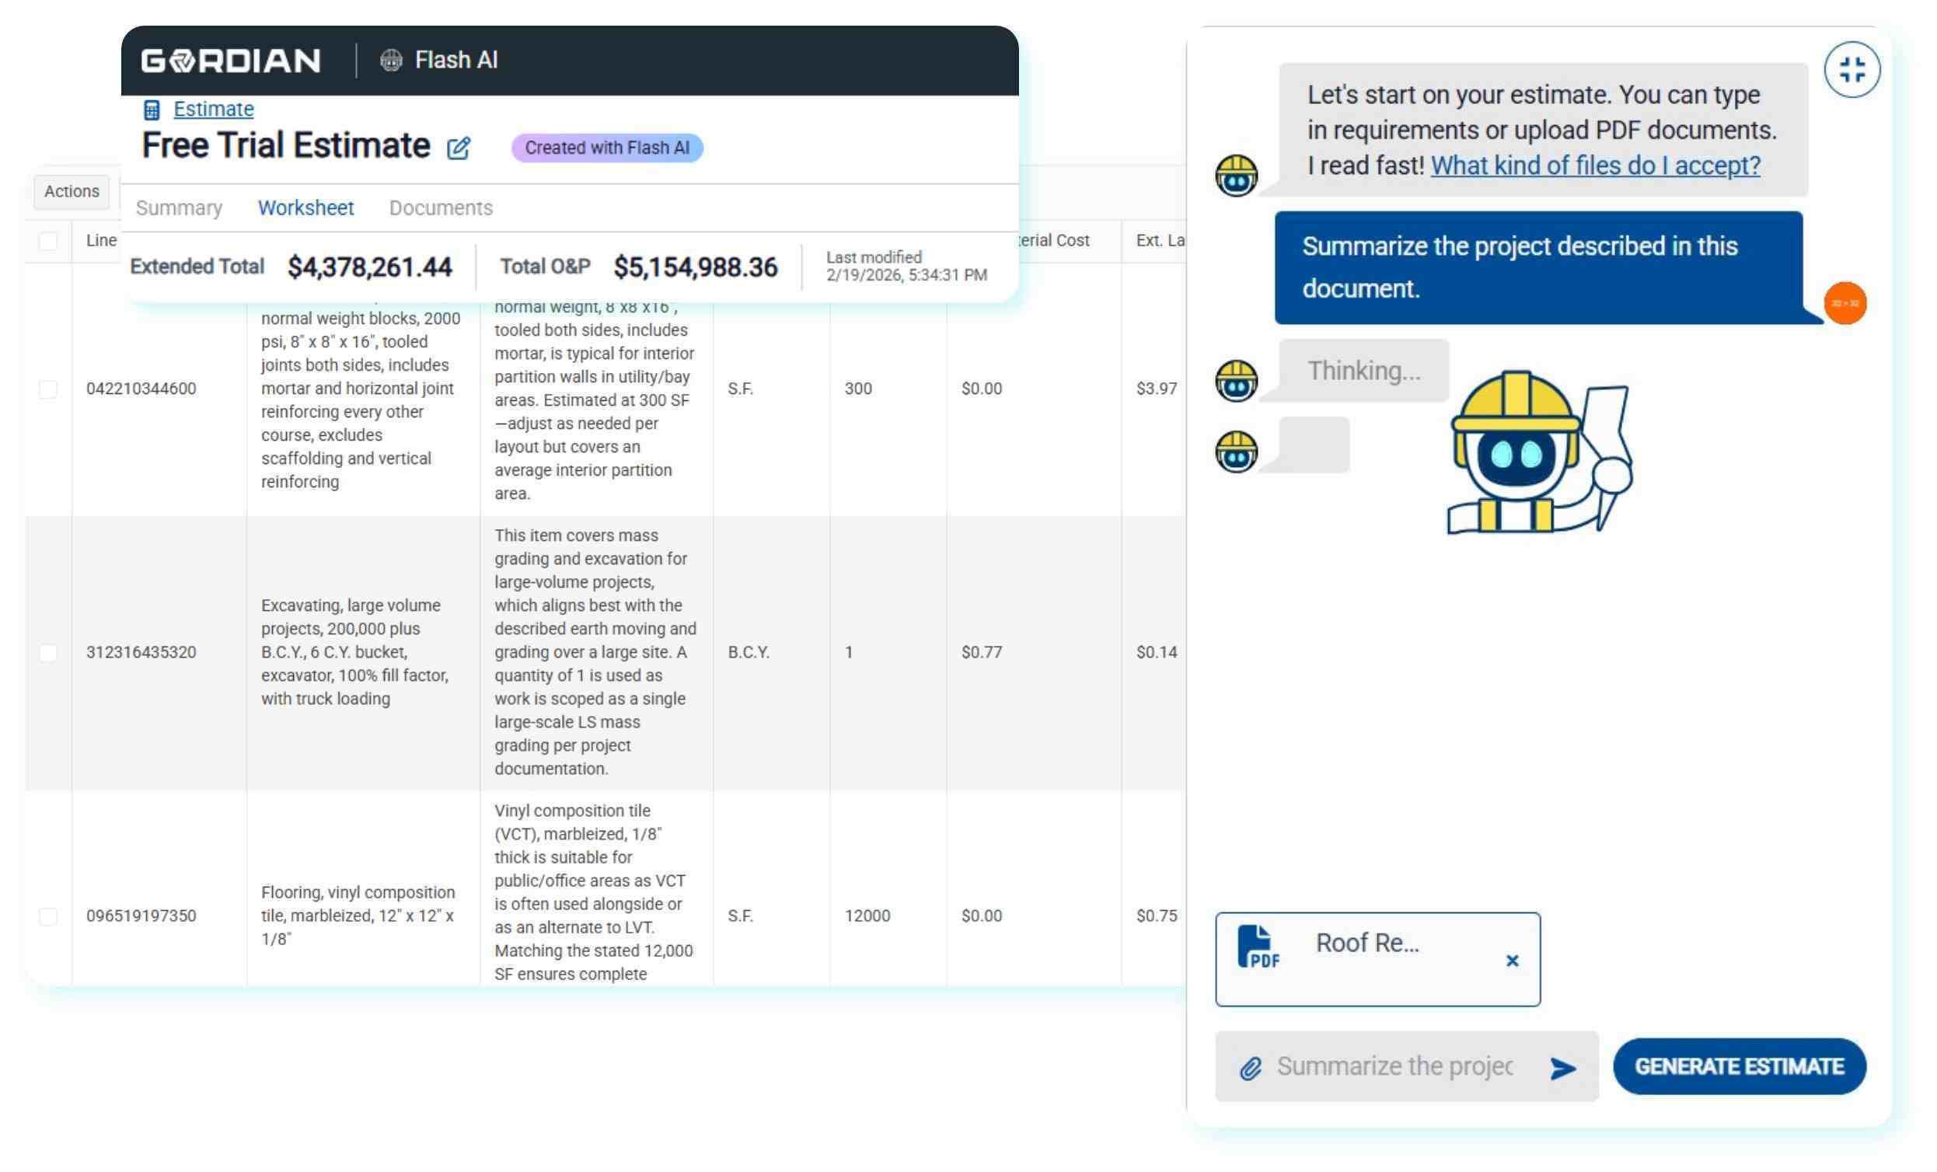Click the quantity cell 300
The image size is (1937, 1172).
click(857, 389)
